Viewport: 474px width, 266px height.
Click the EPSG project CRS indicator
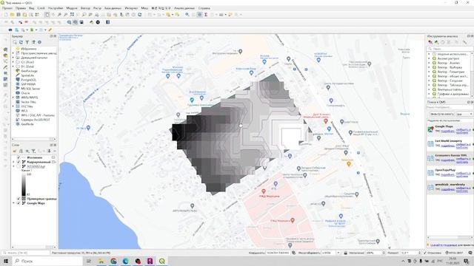tap(454, 253)
